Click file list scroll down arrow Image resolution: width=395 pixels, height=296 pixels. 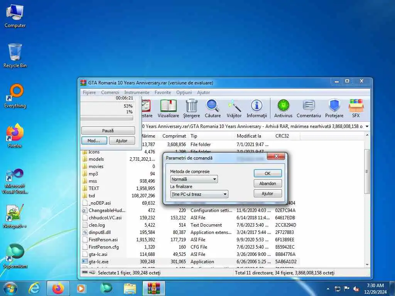click(367, 264)
